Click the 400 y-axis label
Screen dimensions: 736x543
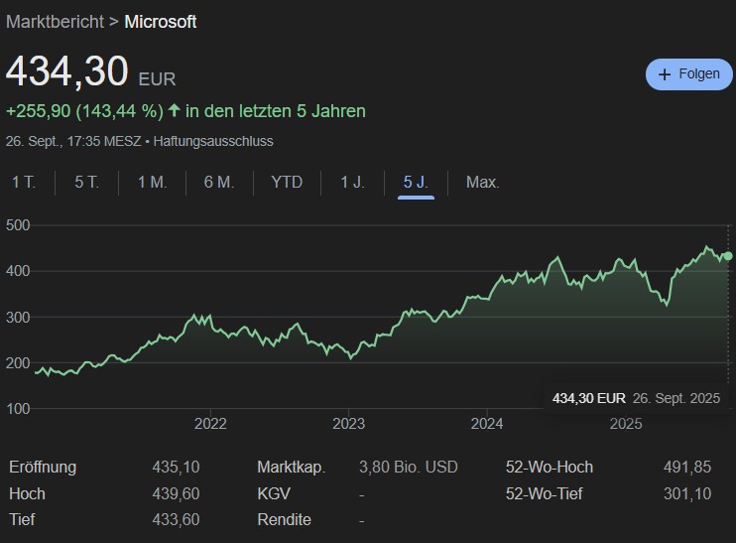(x=18, y=271)
